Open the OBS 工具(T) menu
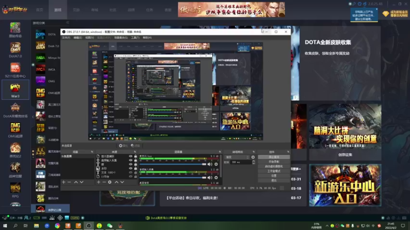The width and height of the screenshot is (410, 230). pos(135,37)
